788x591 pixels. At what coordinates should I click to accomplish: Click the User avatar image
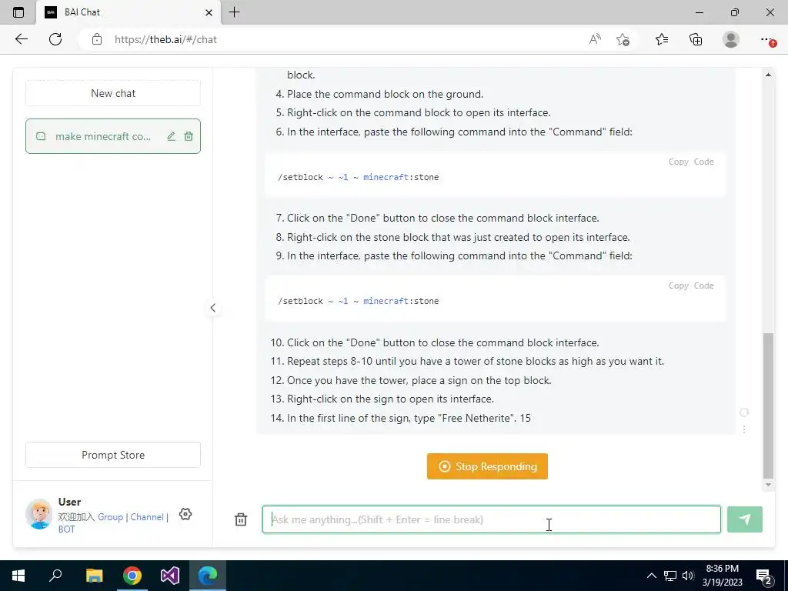pos(38,513)
